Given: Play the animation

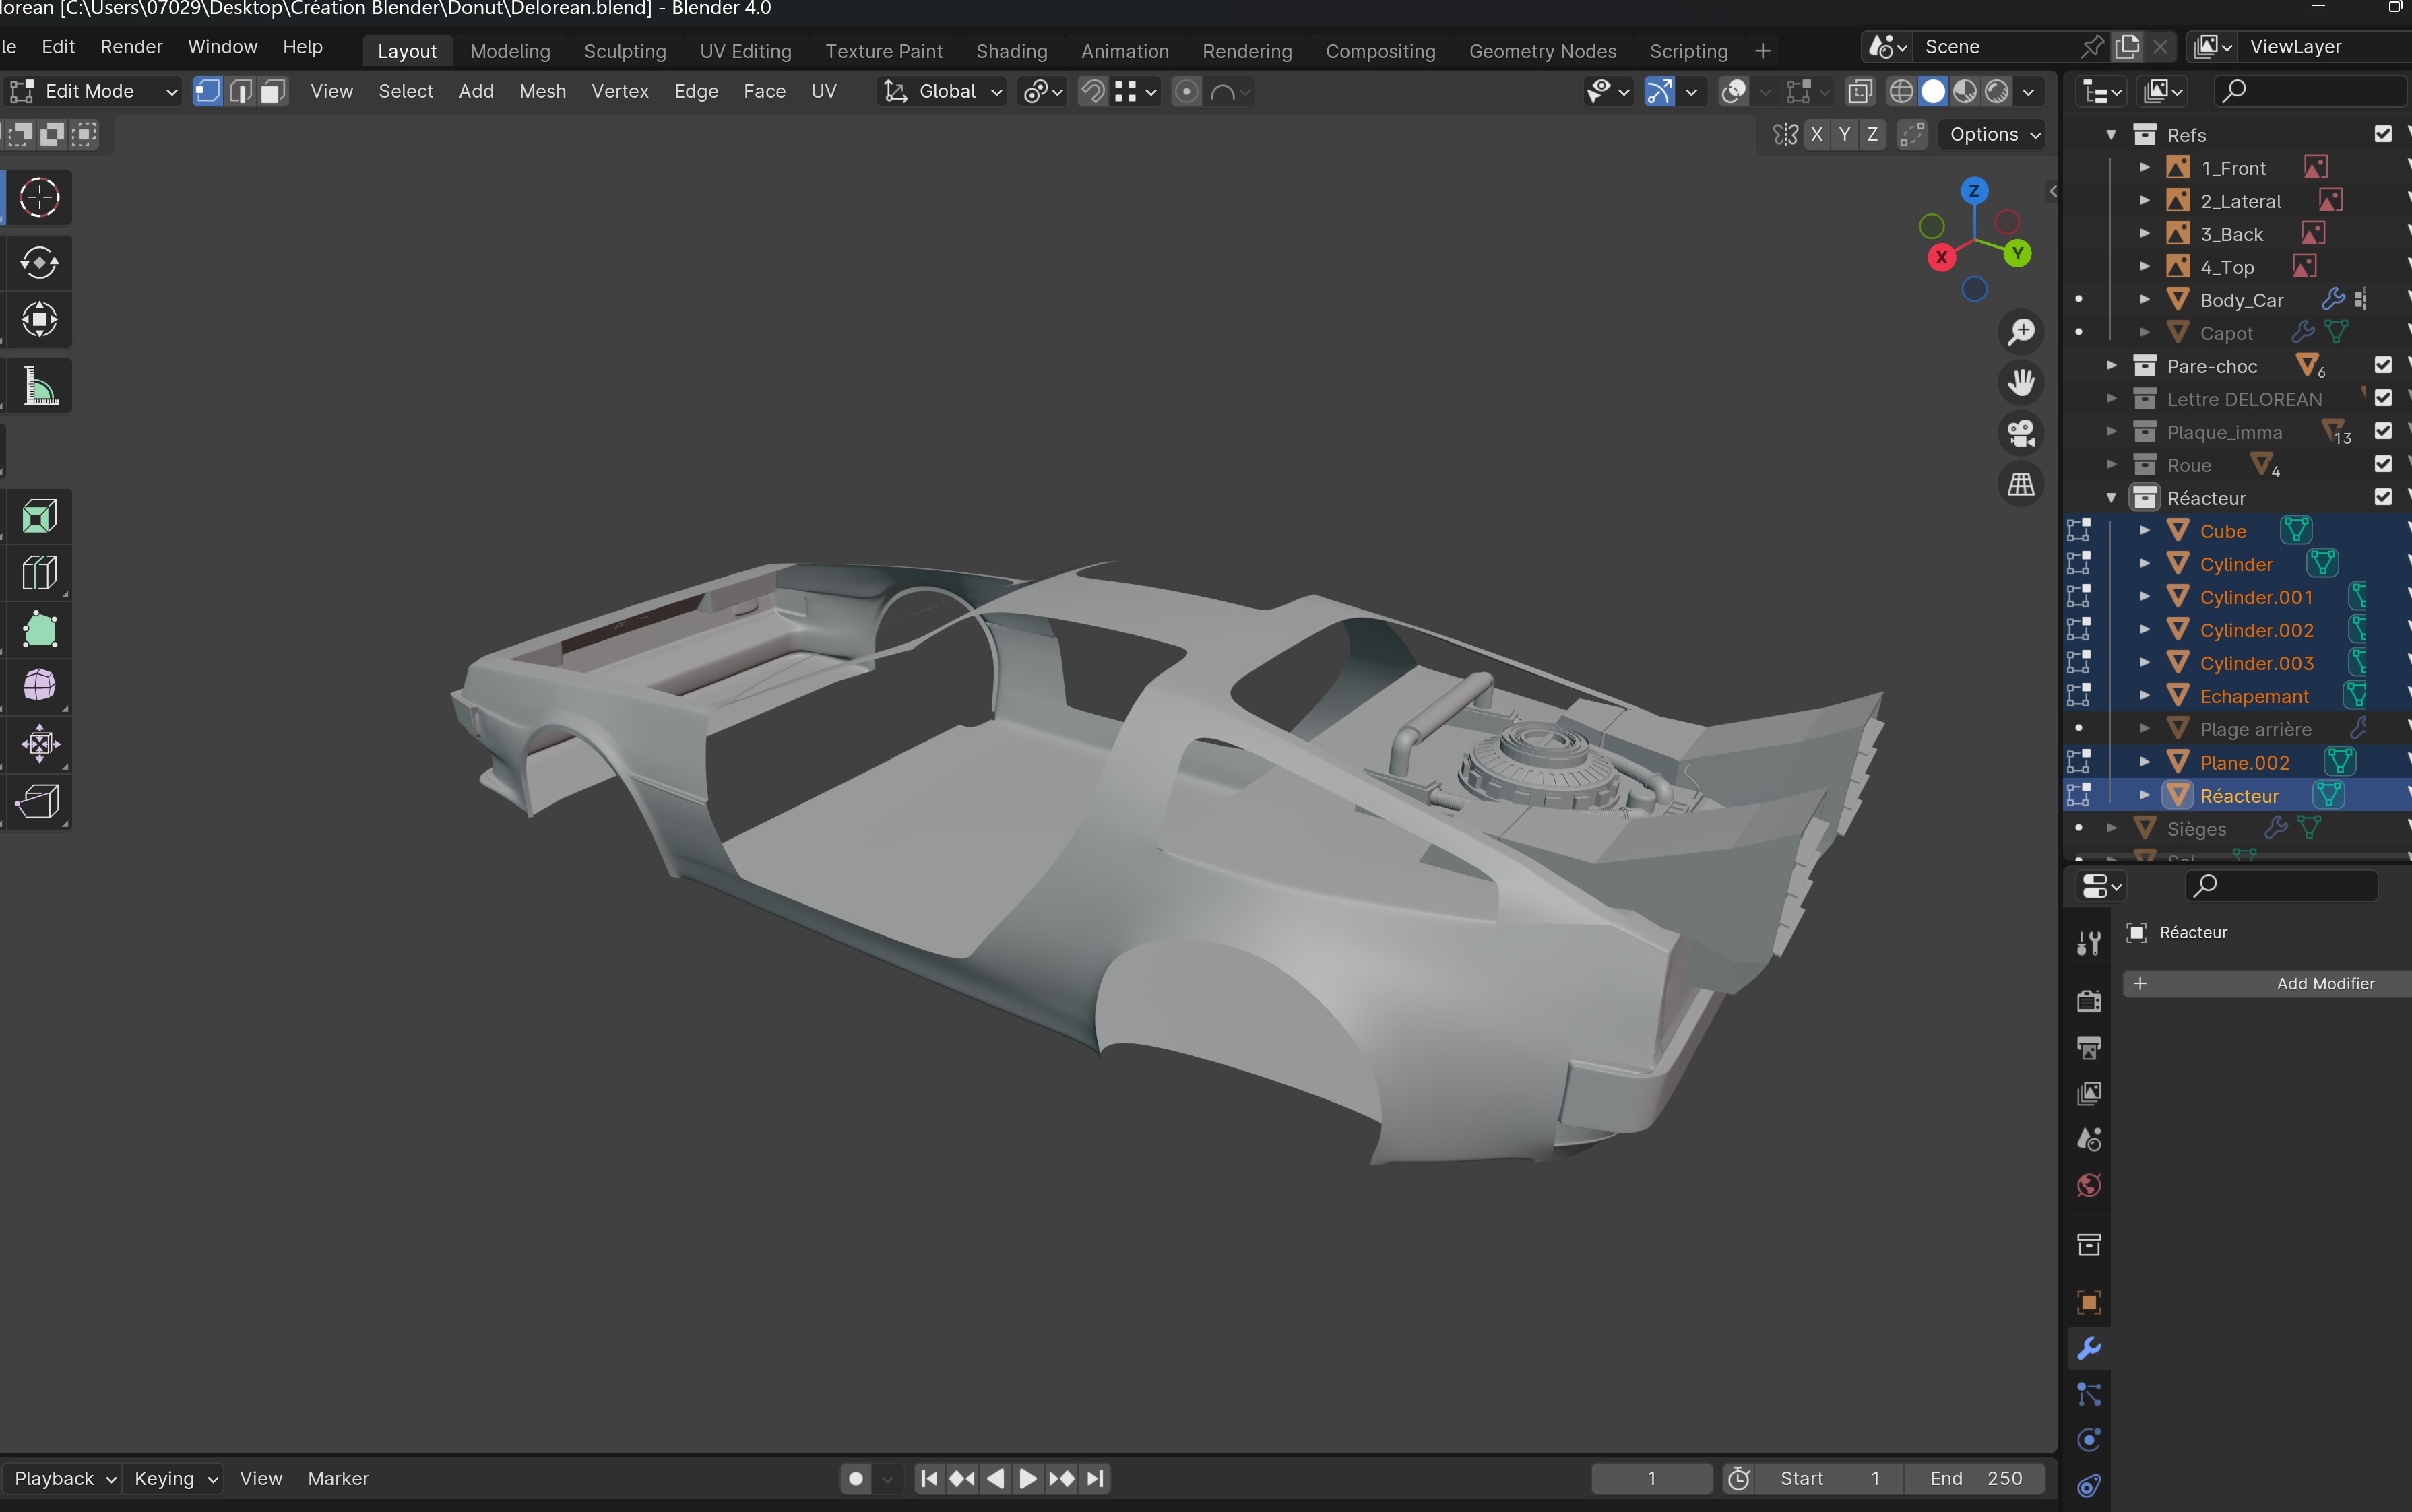Looking at the screenshot, I should pos(1027,1478).
